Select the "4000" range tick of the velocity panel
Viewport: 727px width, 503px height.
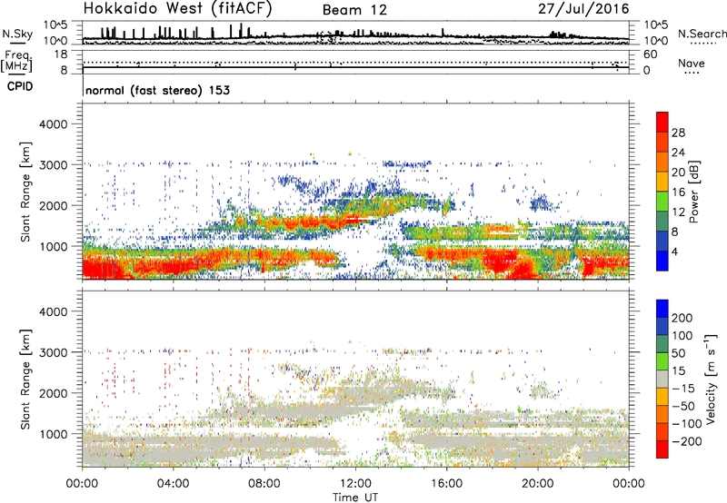53,311
